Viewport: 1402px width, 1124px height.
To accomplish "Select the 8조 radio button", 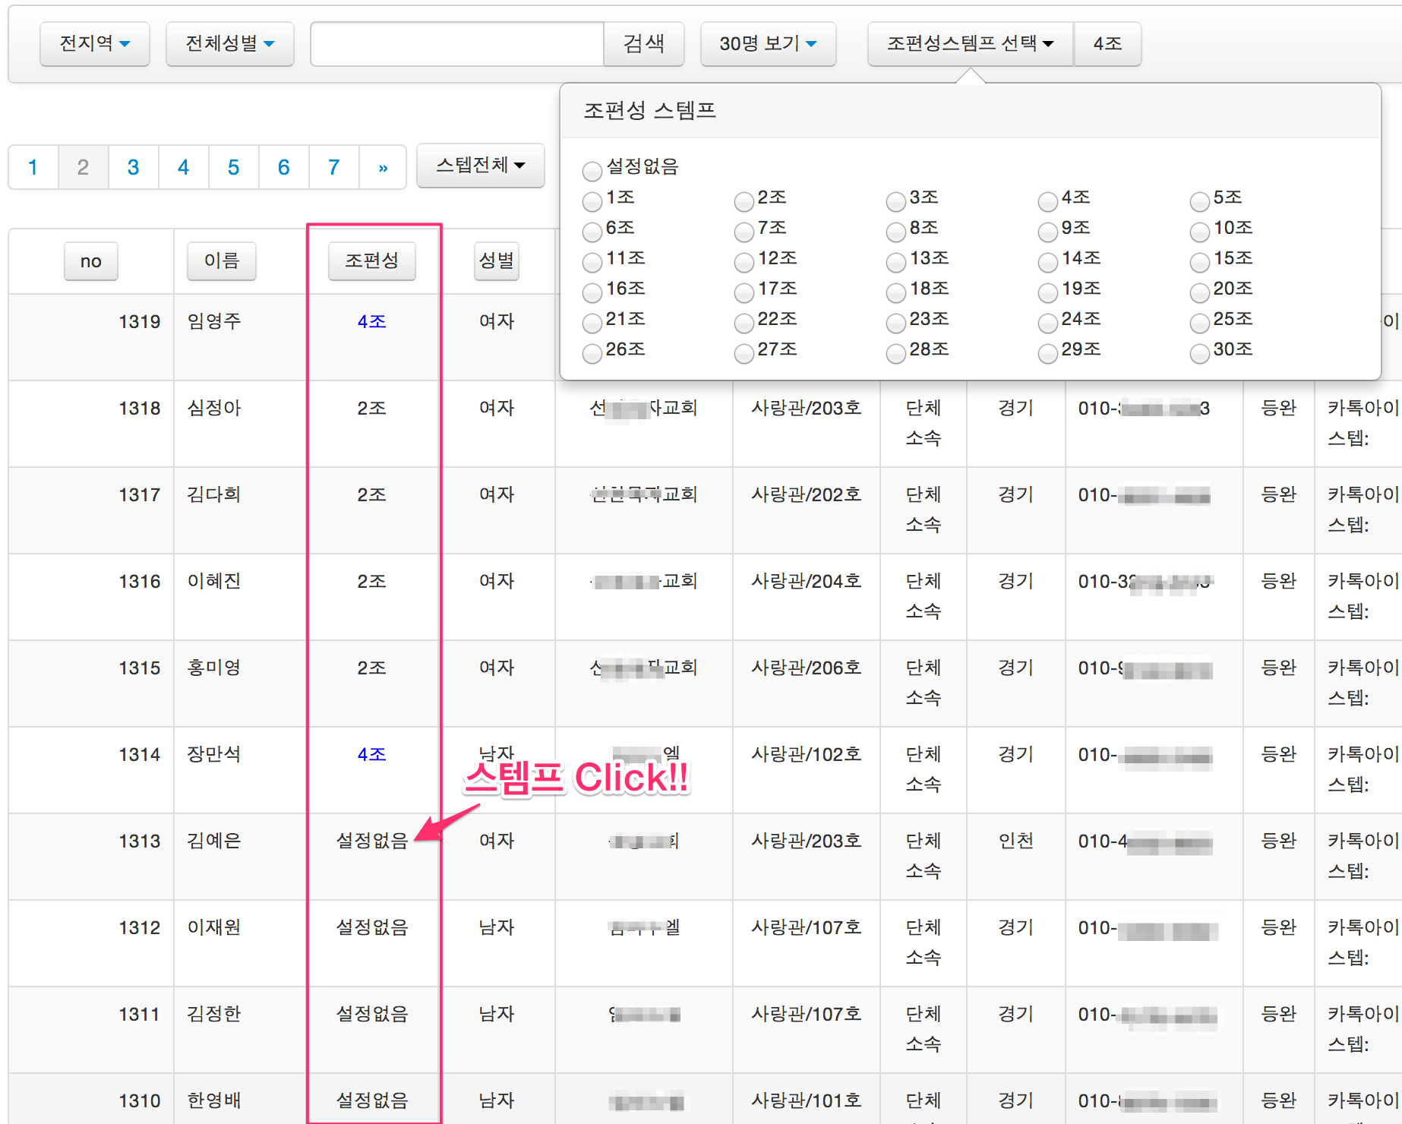I will 896,232.
